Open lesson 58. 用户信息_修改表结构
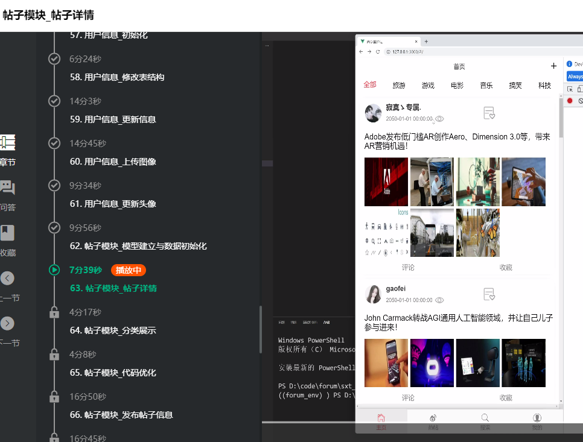Image resolution: width=583 pixels, height=442 pixels. coord(116,77)
